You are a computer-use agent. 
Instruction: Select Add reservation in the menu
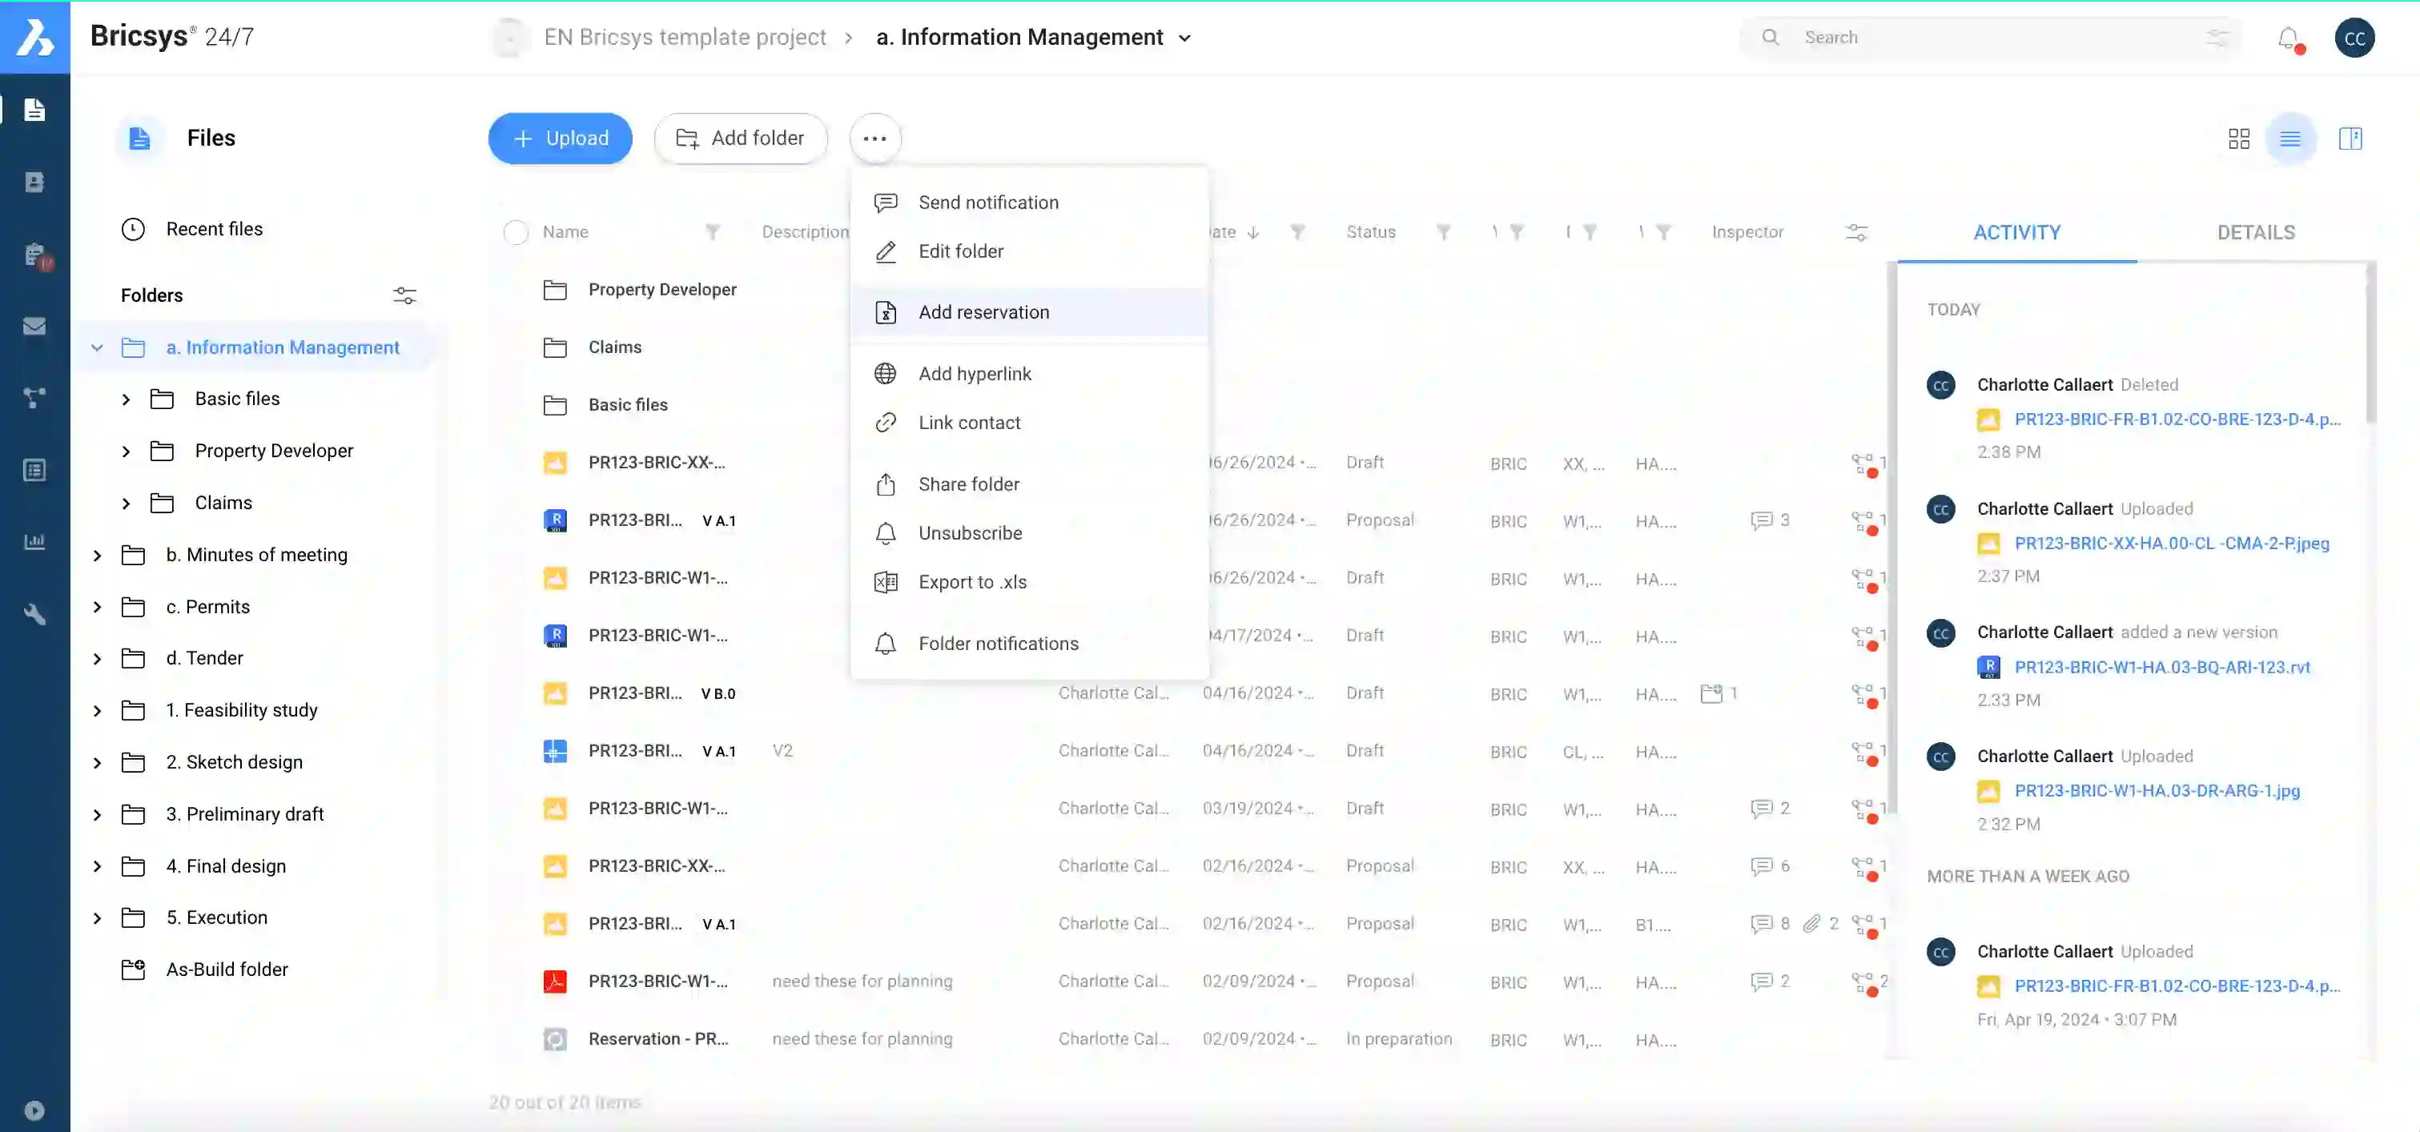pos(1029,312)
